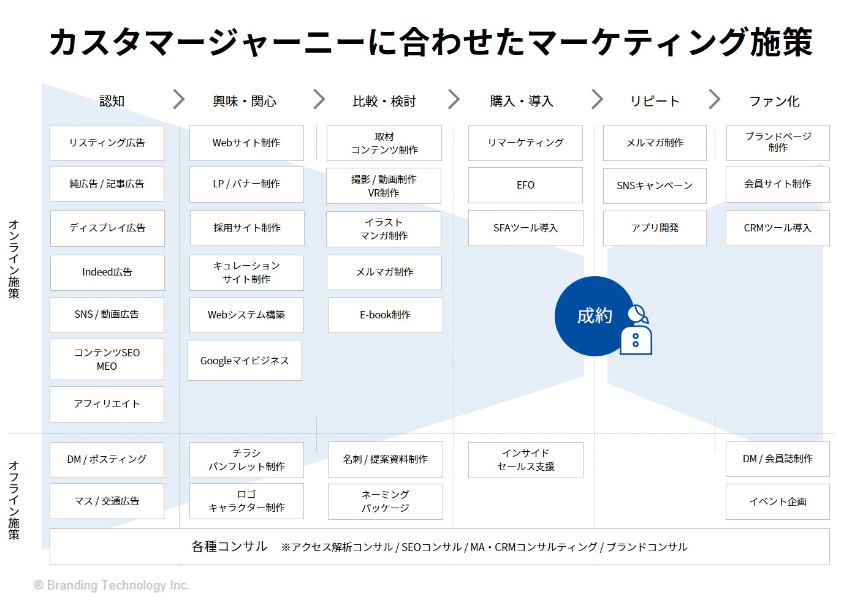Select the リピート stage heading

(x=655, y=101)
